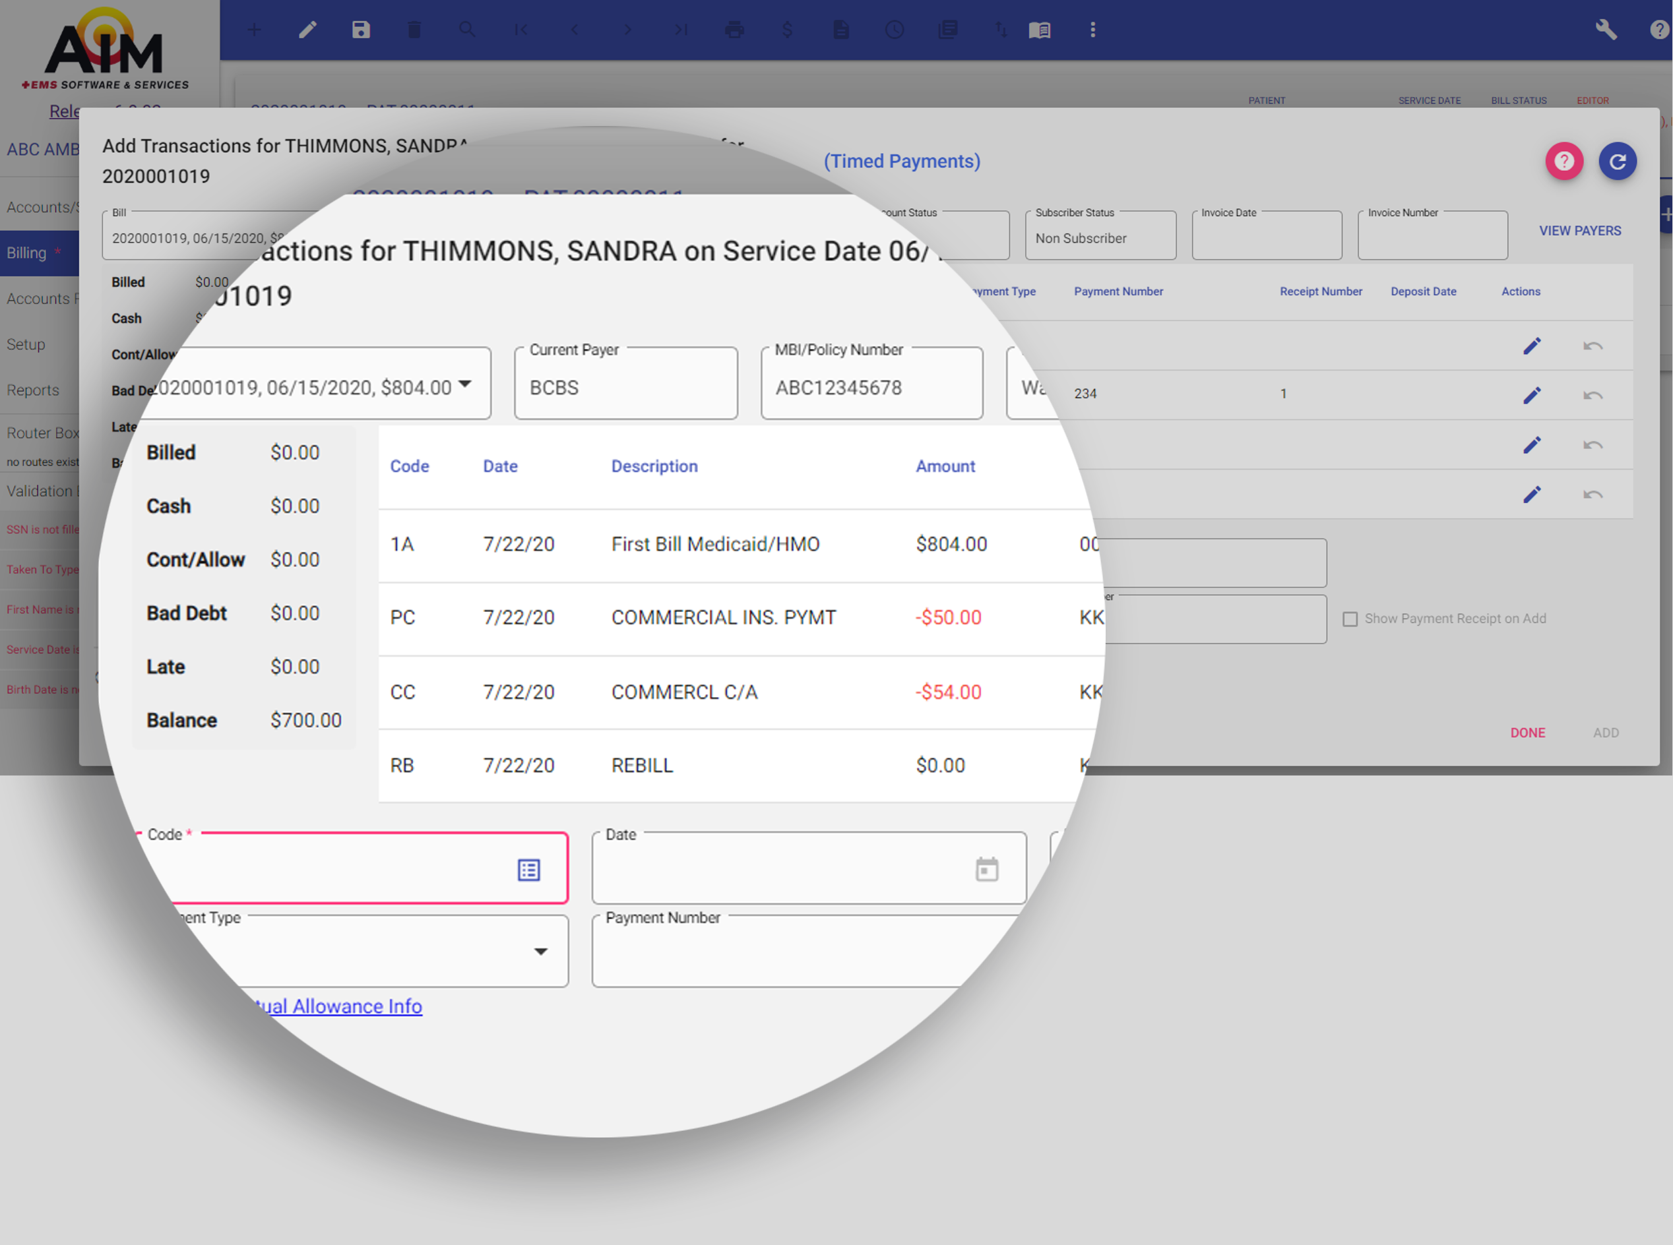Click the Description column header
This screenshot has height=1245, width=1673.
(x=654, y=466)
